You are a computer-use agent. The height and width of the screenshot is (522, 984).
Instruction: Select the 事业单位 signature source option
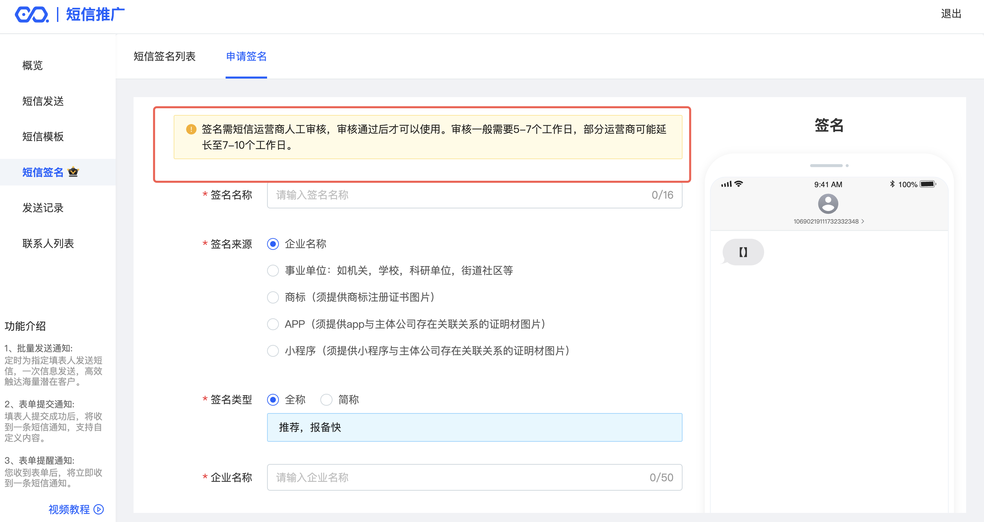click(273, 270)
